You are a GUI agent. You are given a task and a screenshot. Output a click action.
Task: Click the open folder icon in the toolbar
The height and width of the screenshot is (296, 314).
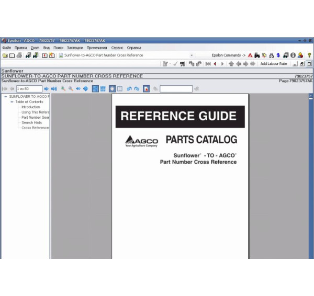pyautogui.click(x=5, y=55)
